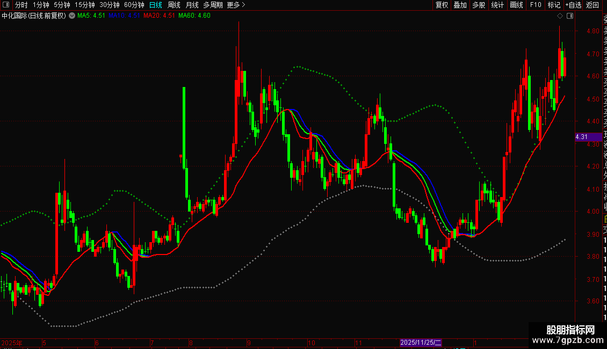Screen dimensions: 607x349
Task: Toggle the left sidebar panel icon
Action: [6, 5]
